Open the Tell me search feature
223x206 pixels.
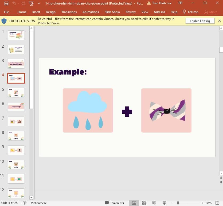coord(190,12)
